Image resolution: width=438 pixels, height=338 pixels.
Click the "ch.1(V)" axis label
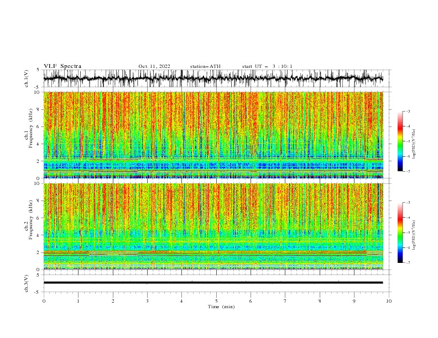[x=27, y=78]
